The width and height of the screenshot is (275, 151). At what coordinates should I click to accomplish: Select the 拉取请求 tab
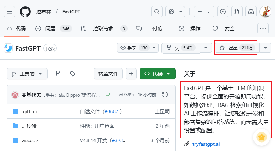104,29
